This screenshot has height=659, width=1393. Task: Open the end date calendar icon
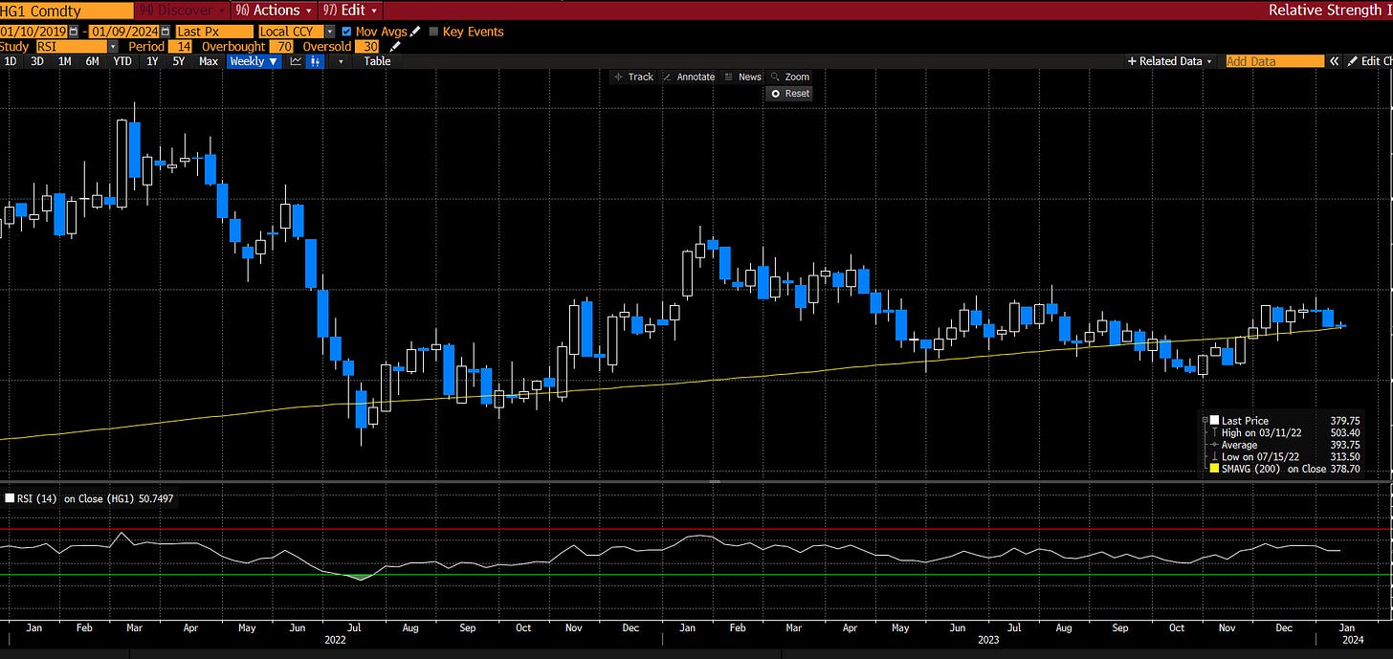click(166, 32)
